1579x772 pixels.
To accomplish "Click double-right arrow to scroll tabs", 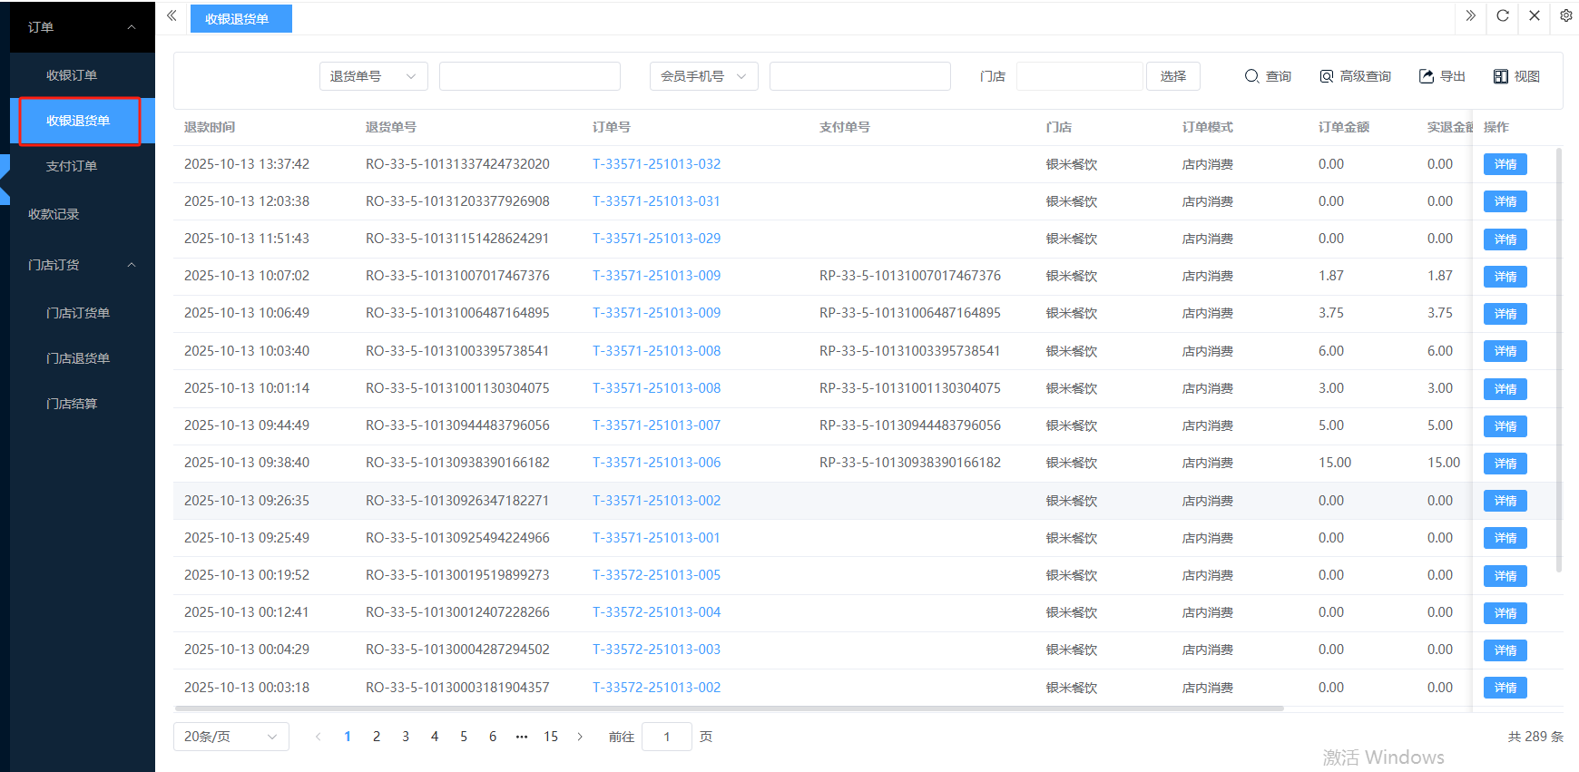I will point(1471,16).
